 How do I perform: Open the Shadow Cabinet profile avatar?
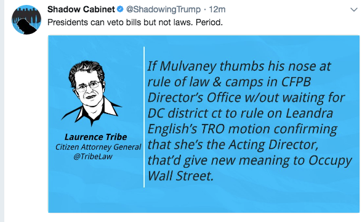point(26,20)
